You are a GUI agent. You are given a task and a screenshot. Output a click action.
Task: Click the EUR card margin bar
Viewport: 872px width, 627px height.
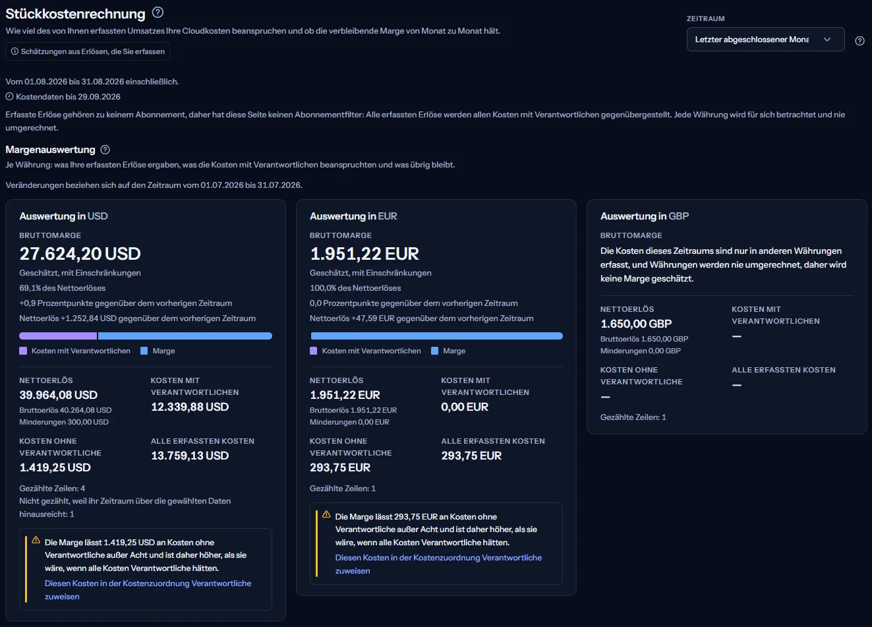[x=436, y=336]
